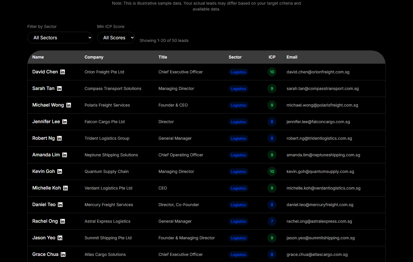Open Robert Ng's LinkedIn icon
The width and height of the screenshot is (413, 262).
point(59,138)
